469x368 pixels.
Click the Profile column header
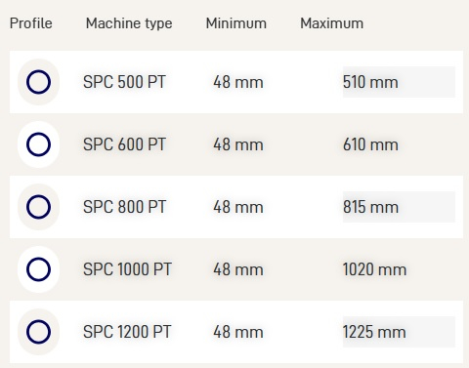pyautogui.click(x=31, y=23)
